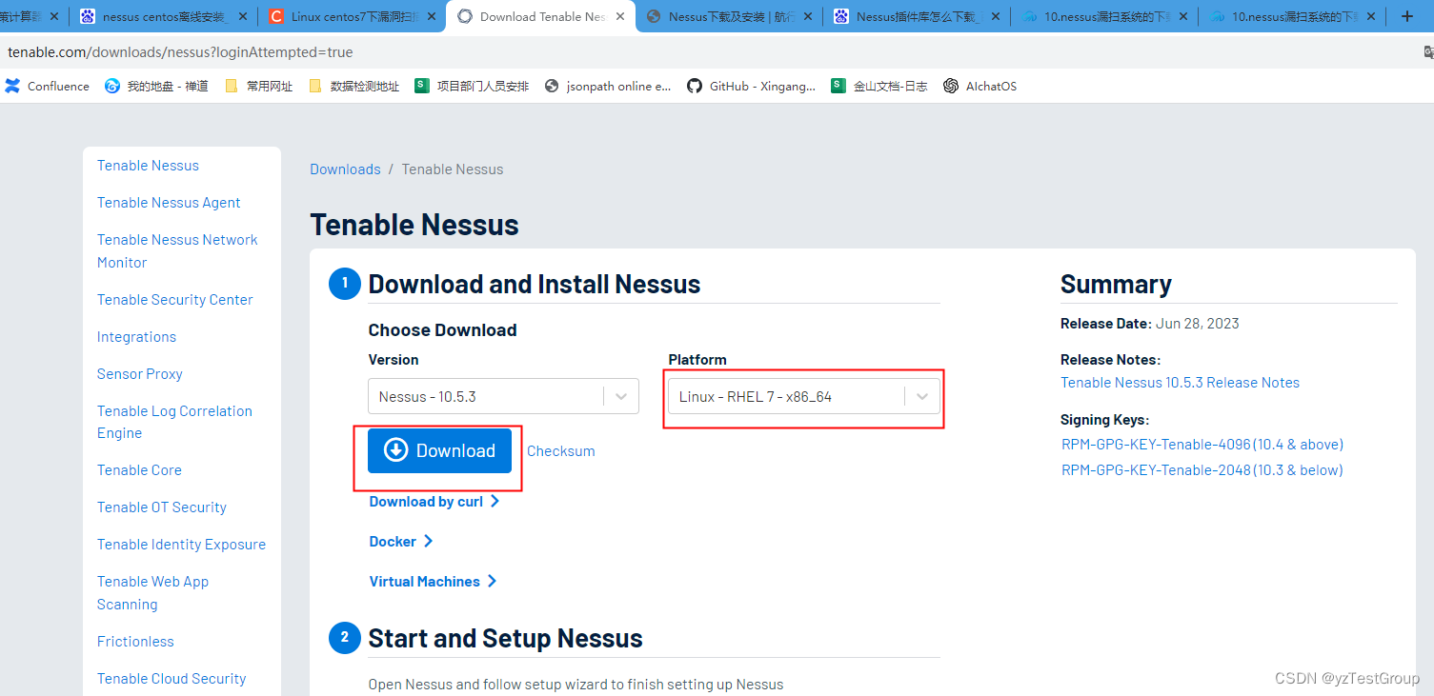The image size is (1434, 696).
Task: Expand the Docker section
Action: click(x=401, y=542)
